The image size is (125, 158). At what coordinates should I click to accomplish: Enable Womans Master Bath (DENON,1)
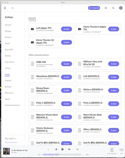[67, 117]
